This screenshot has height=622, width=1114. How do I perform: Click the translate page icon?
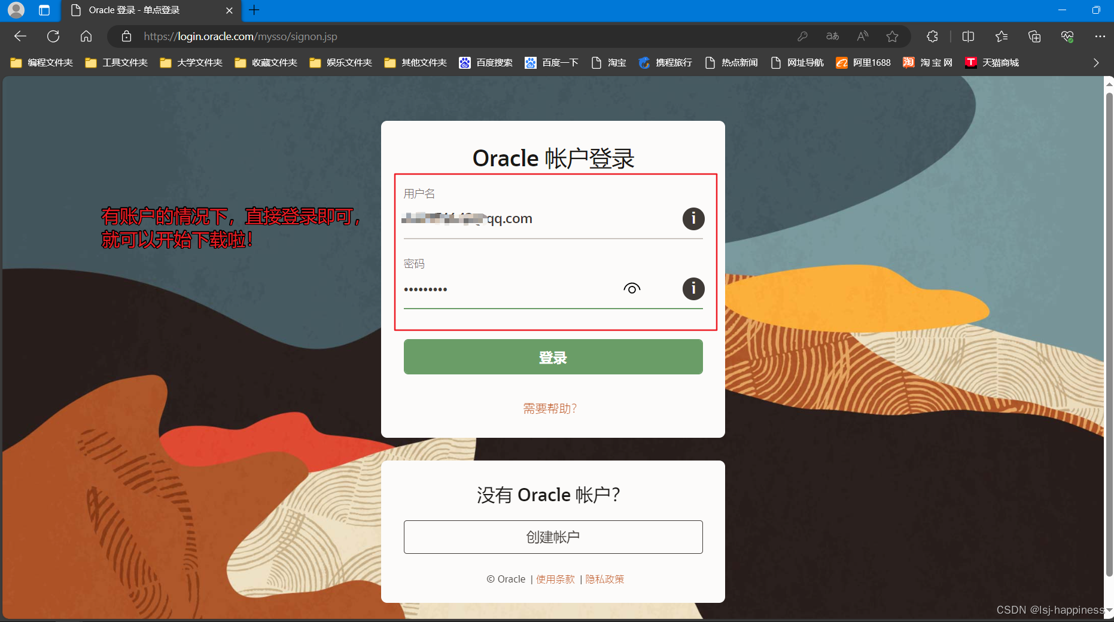point(832,36)
